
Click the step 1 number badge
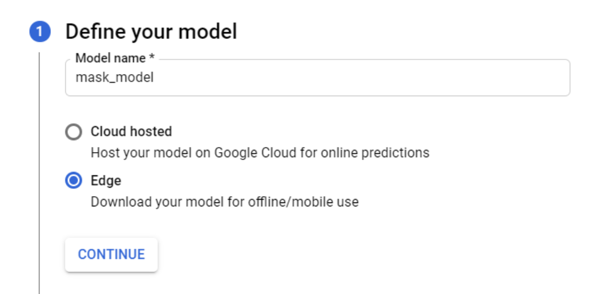40,32
